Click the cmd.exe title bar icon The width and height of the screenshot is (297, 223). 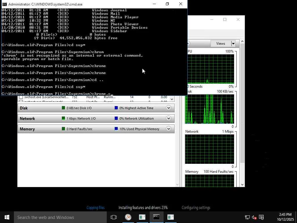4,4
